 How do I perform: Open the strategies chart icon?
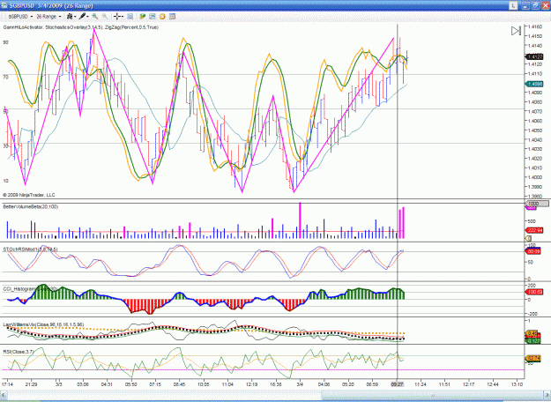tap(153, 17)
